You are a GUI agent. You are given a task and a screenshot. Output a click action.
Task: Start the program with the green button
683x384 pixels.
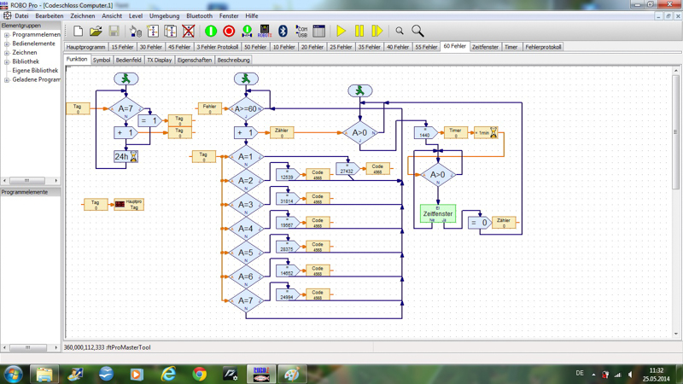coord(211,32)
